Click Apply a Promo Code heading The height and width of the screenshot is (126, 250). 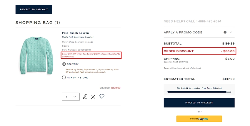[183, 33]
